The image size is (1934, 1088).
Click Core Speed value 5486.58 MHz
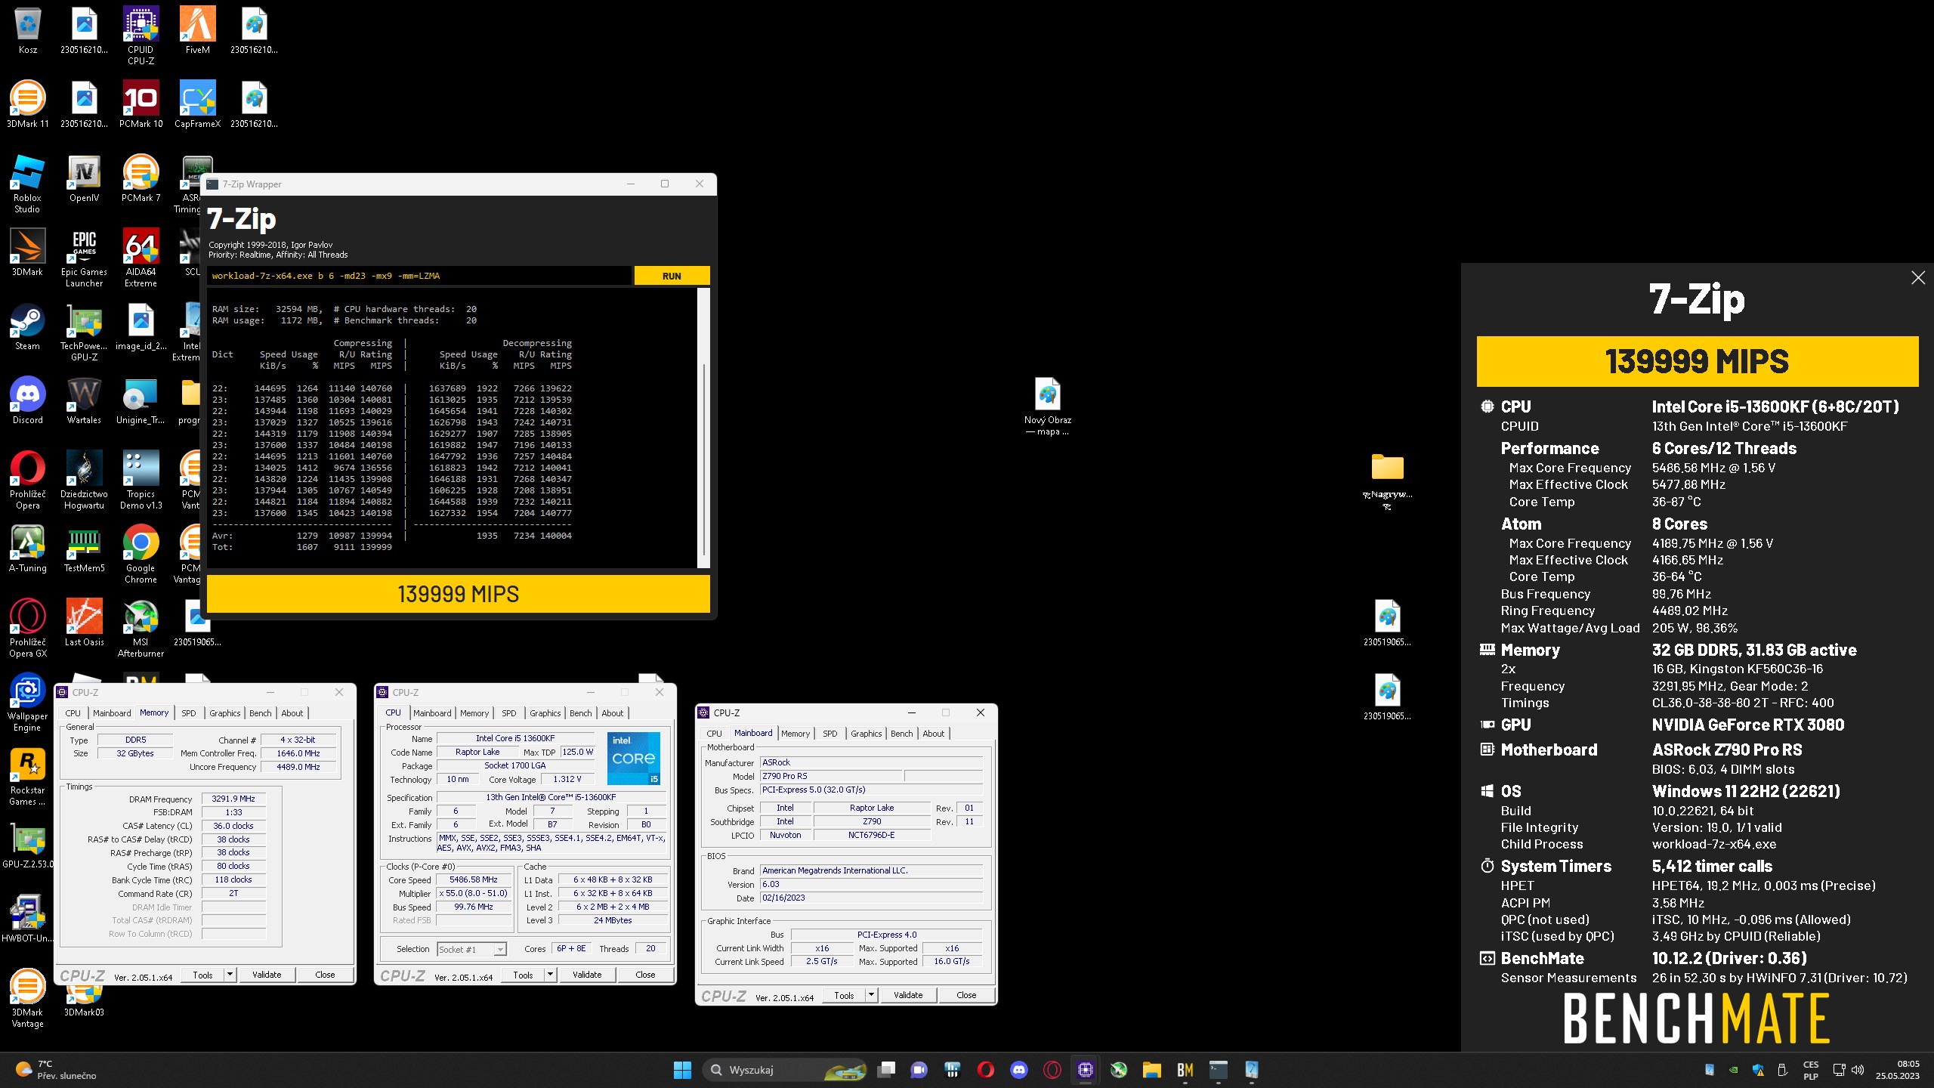[x=473, y=880]
